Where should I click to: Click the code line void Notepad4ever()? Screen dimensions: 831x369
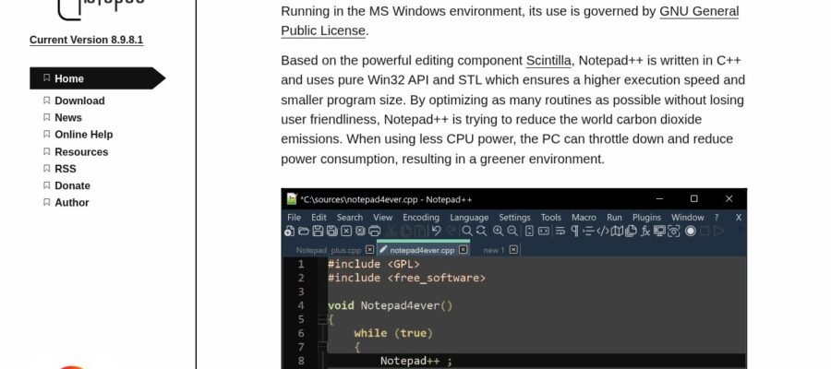(x=390, y=305)
